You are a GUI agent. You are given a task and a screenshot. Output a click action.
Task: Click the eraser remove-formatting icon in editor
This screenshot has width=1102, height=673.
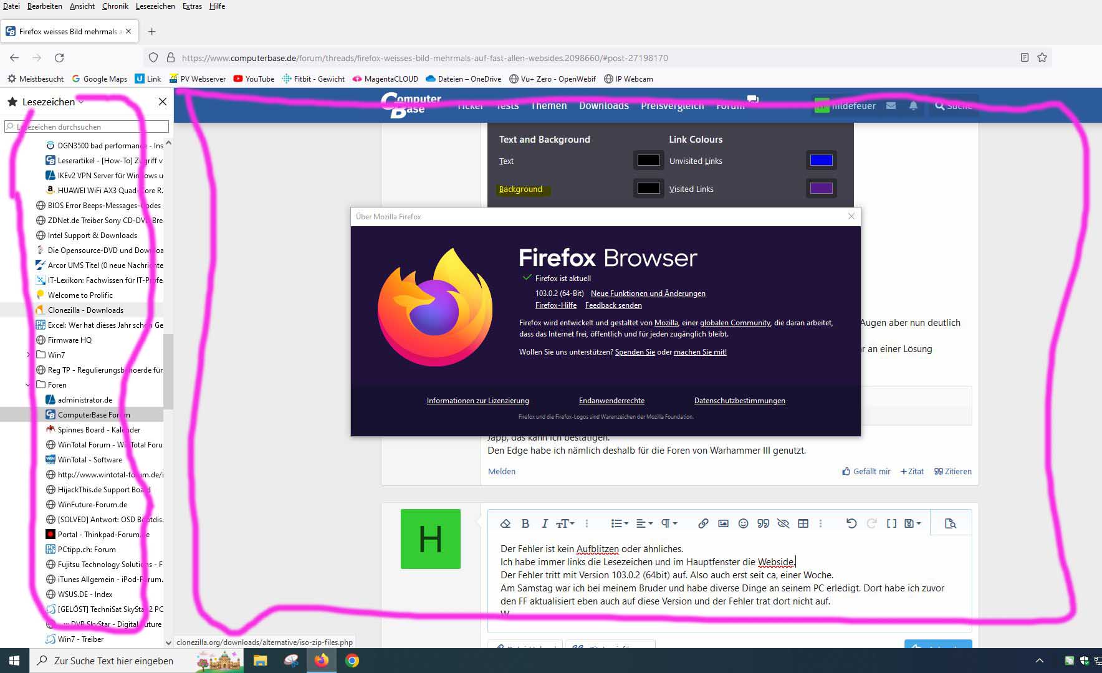505,523
